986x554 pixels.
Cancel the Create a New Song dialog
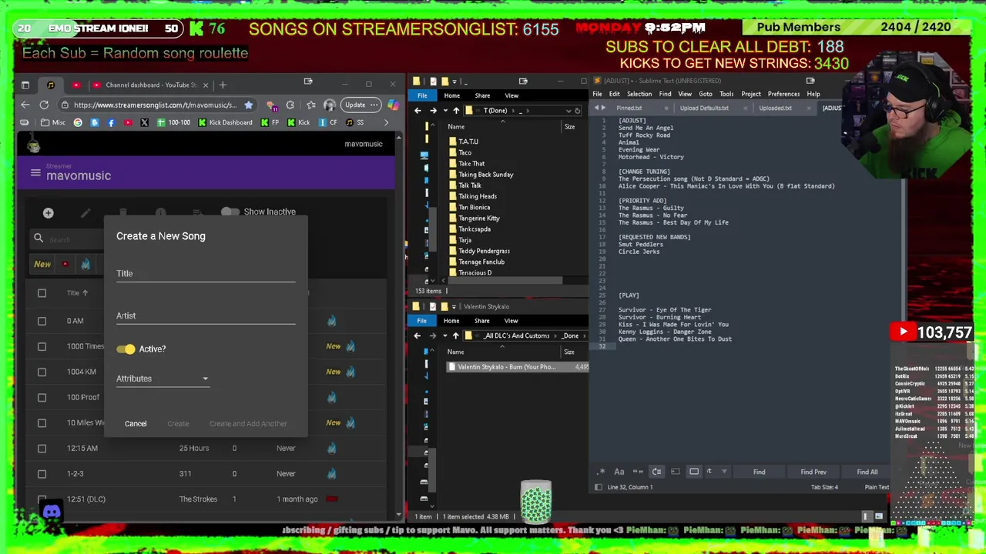(136, 423)
